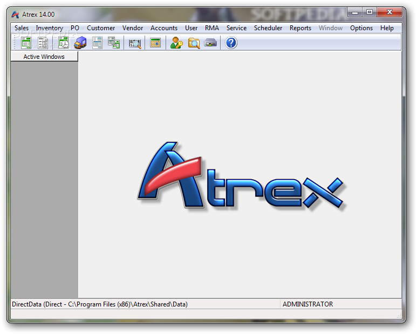The height and width of the screenshot is (334, 417).
Task: Click the delivery truck toolbar icon
Action: (x=80, y=43)
